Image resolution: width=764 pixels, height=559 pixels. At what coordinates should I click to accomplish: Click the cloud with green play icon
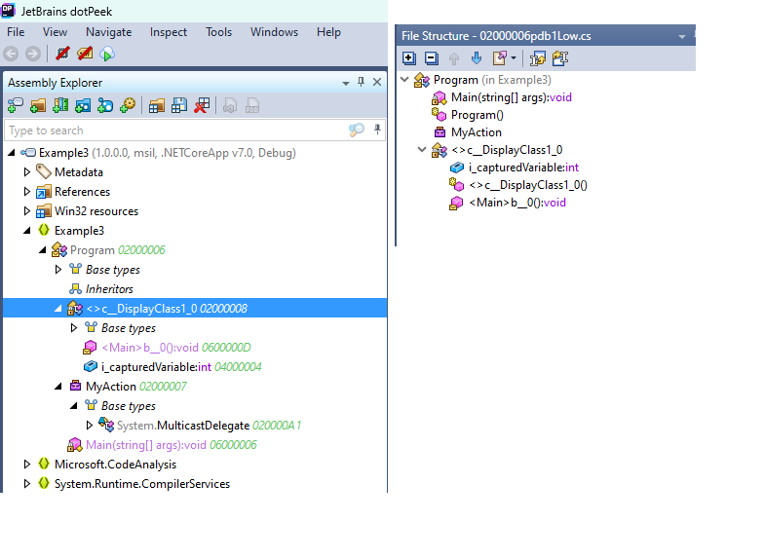coord(107,54)
